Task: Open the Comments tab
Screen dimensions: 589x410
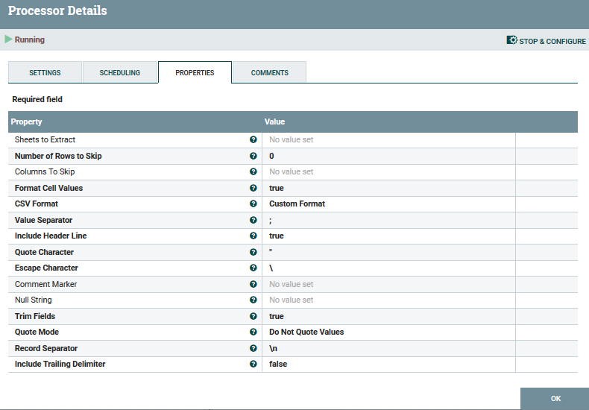Action: click(x=269, y=72)
